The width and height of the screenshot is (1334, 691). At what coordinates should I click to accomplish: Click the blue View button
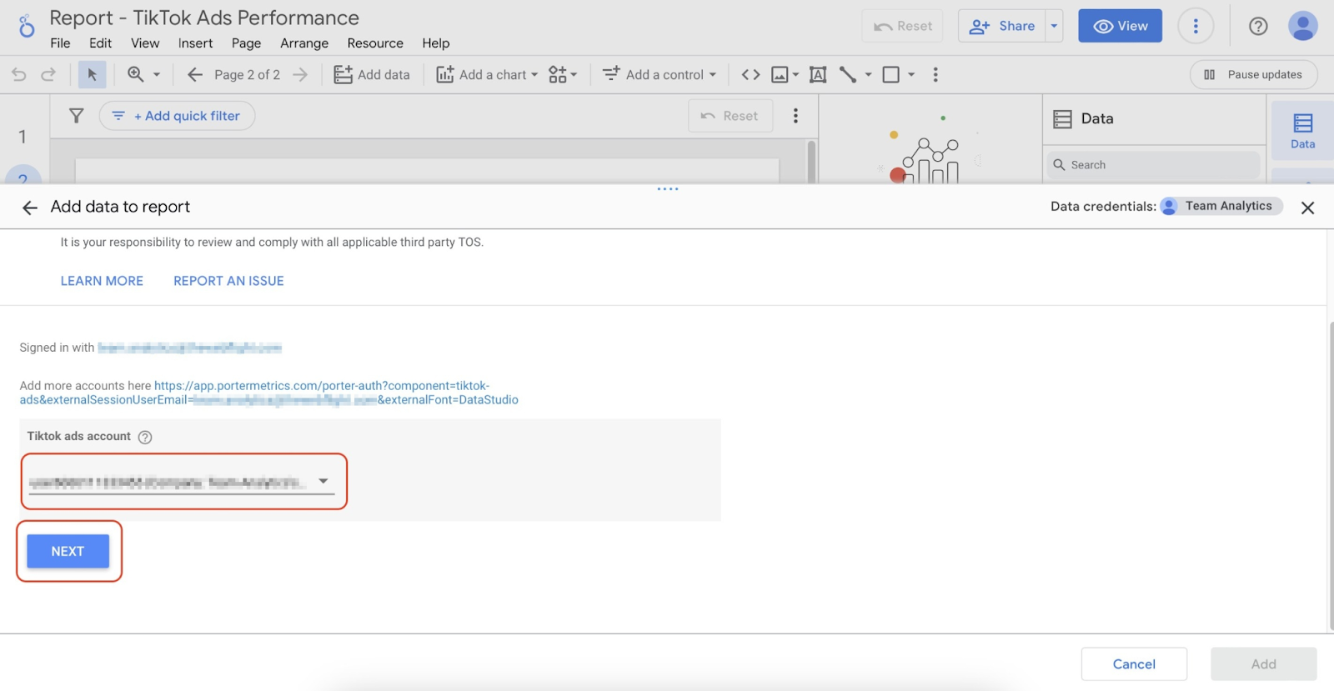(x=1120, y=26)
